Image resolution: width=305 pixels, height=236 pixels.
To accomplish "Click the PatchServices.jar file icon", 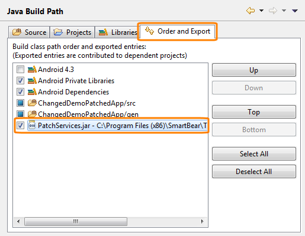I will point(32,125).
